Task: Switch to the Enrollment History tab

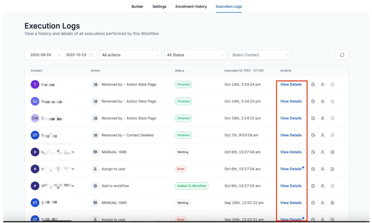Action: [191, 6]
